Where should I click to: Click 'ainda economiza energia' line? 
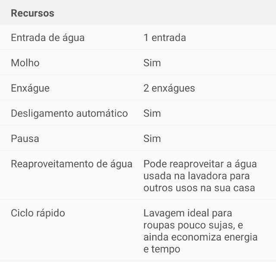(201, 237)
